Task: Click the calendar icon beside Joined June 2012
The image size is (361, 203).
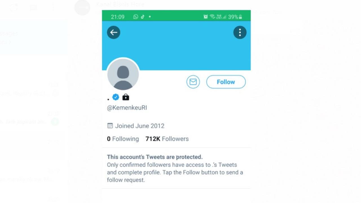Action: (x=111, y=126)
